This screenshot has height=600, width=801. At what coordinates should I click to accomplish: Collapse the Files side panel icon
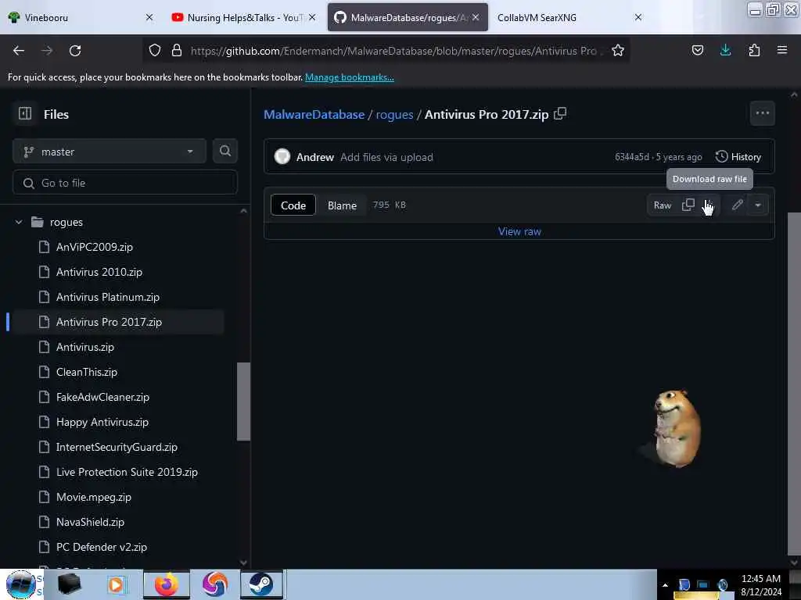pos(25,113)
